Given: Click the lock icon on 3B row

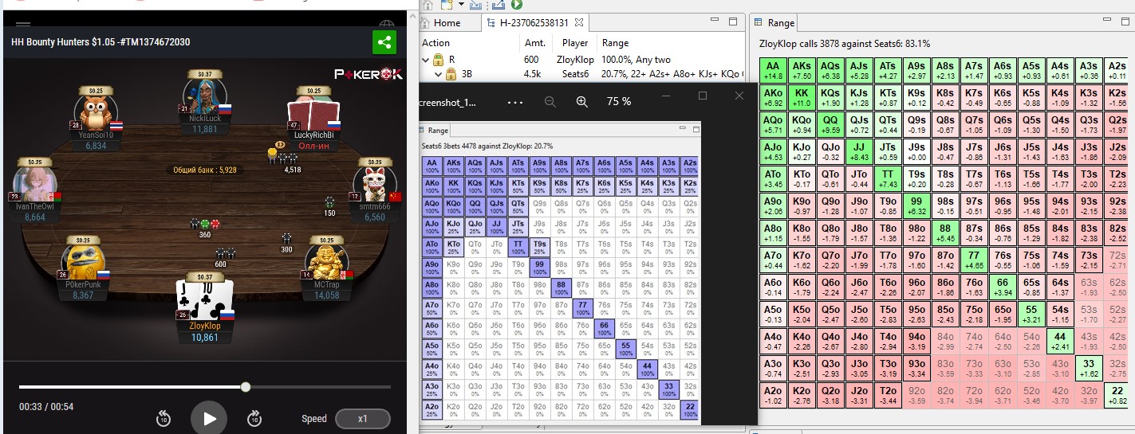Looking at the screenshot, I should [451, 74].
